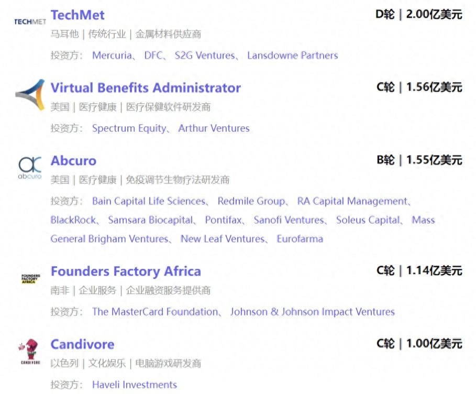
Task: Open Haveli Investments investor link
Action: point(134,385)
